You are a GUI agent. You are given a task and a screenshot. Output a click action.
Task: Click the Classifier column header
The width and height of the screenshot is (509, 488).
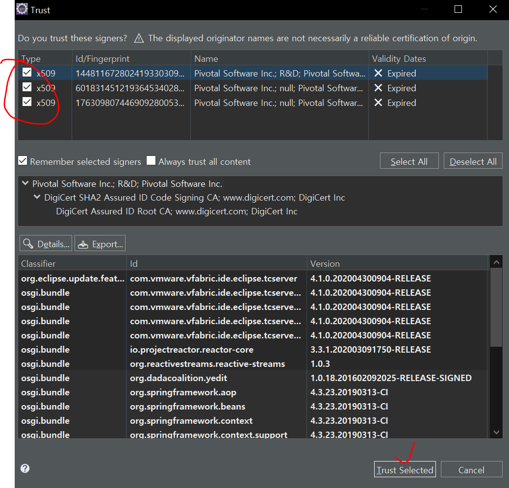pyautogui.click(x=72, y=263)
